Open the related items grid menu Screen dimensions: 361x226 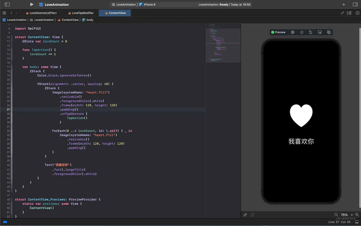tap(4, 13)
